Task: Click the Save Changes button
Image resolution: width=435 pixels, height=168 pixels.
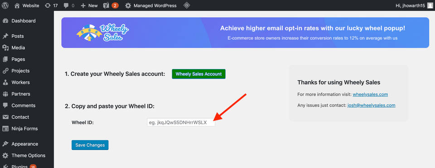Action: click(x=90, y=145)
